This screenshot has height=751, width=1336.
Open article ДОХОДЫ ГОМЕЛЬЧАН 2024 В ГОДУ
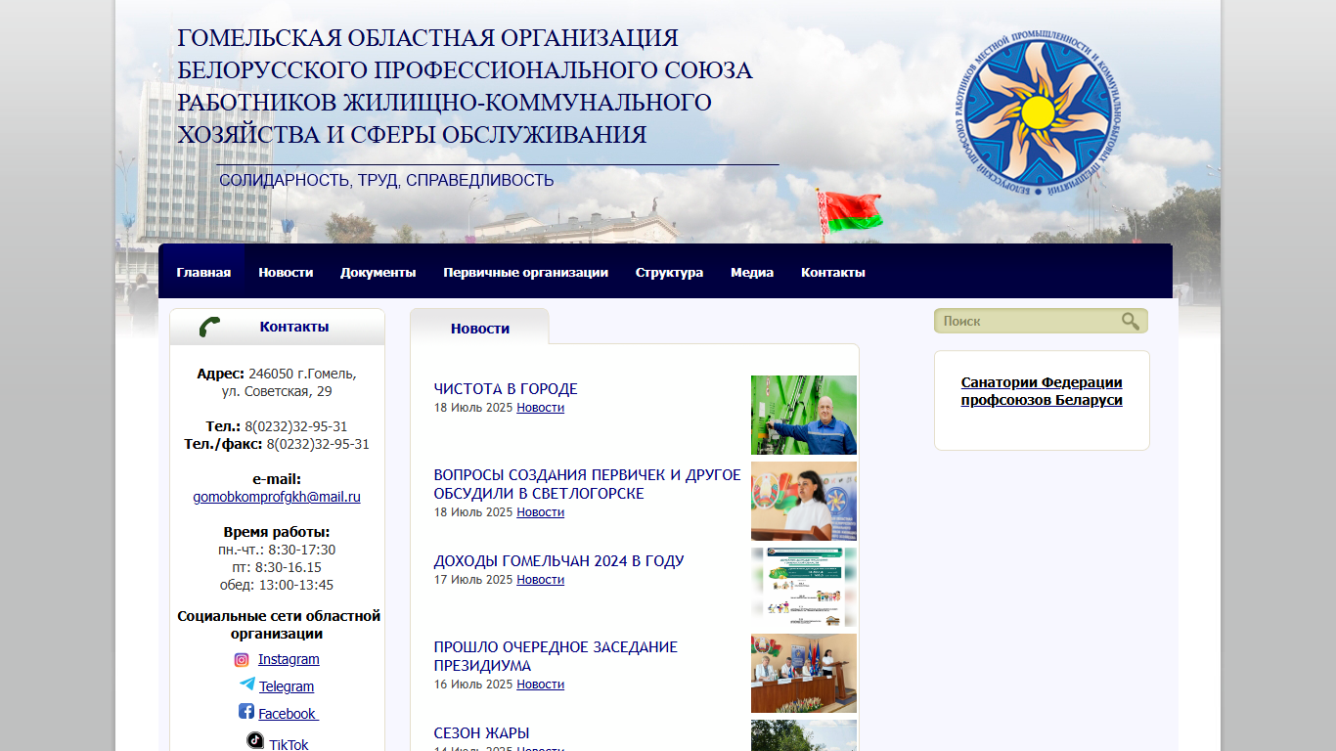pyautogui.click(x=558, y=561)
